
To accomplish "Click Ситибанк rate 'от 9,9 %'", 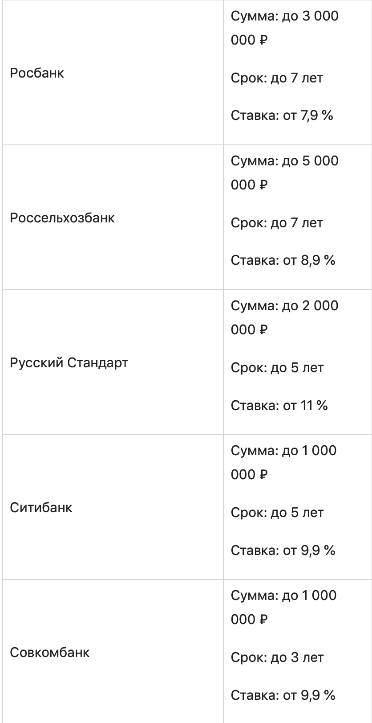I will (283, 550).
